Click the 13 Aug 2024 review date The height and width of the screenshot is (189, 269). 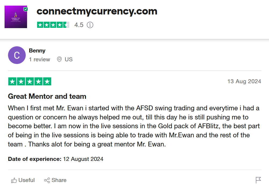pyautogui.click(x=244, y=81)
